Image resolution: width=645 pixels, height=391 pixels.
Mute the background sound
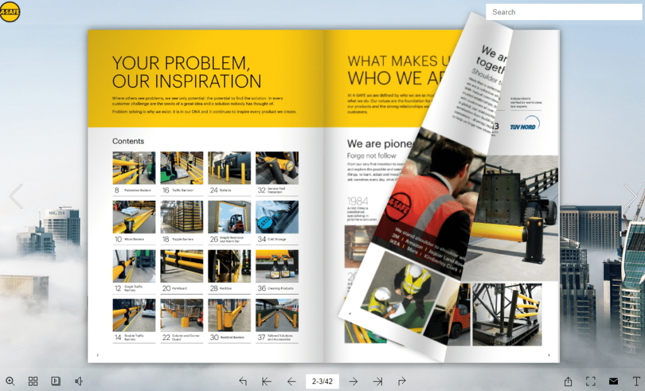(x=79, y=381)
